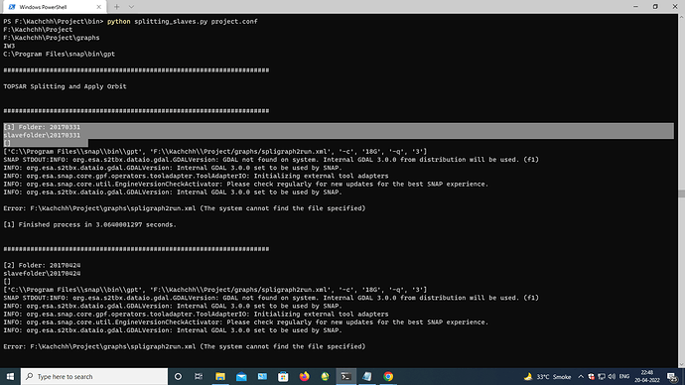Restore down the Windows Terminal window

point(655,7)
